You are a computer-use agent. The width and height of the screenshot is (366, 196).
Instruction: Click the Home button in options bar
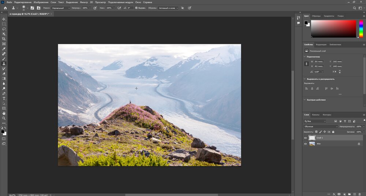tap(5, 8)
